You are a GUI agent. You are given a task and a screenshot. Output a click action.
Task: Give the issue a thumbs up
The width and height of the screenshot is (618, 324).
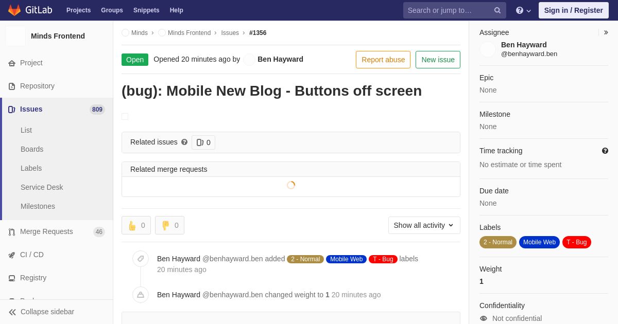(x=136, y=225)
